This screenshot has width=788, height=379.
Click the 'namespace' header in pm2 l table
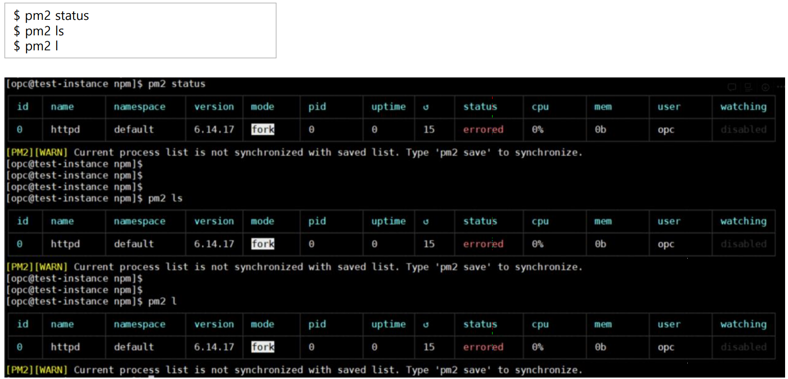click(x=139, y=325)
